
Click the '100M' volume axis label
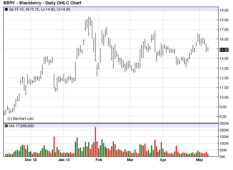click(224, 144)
